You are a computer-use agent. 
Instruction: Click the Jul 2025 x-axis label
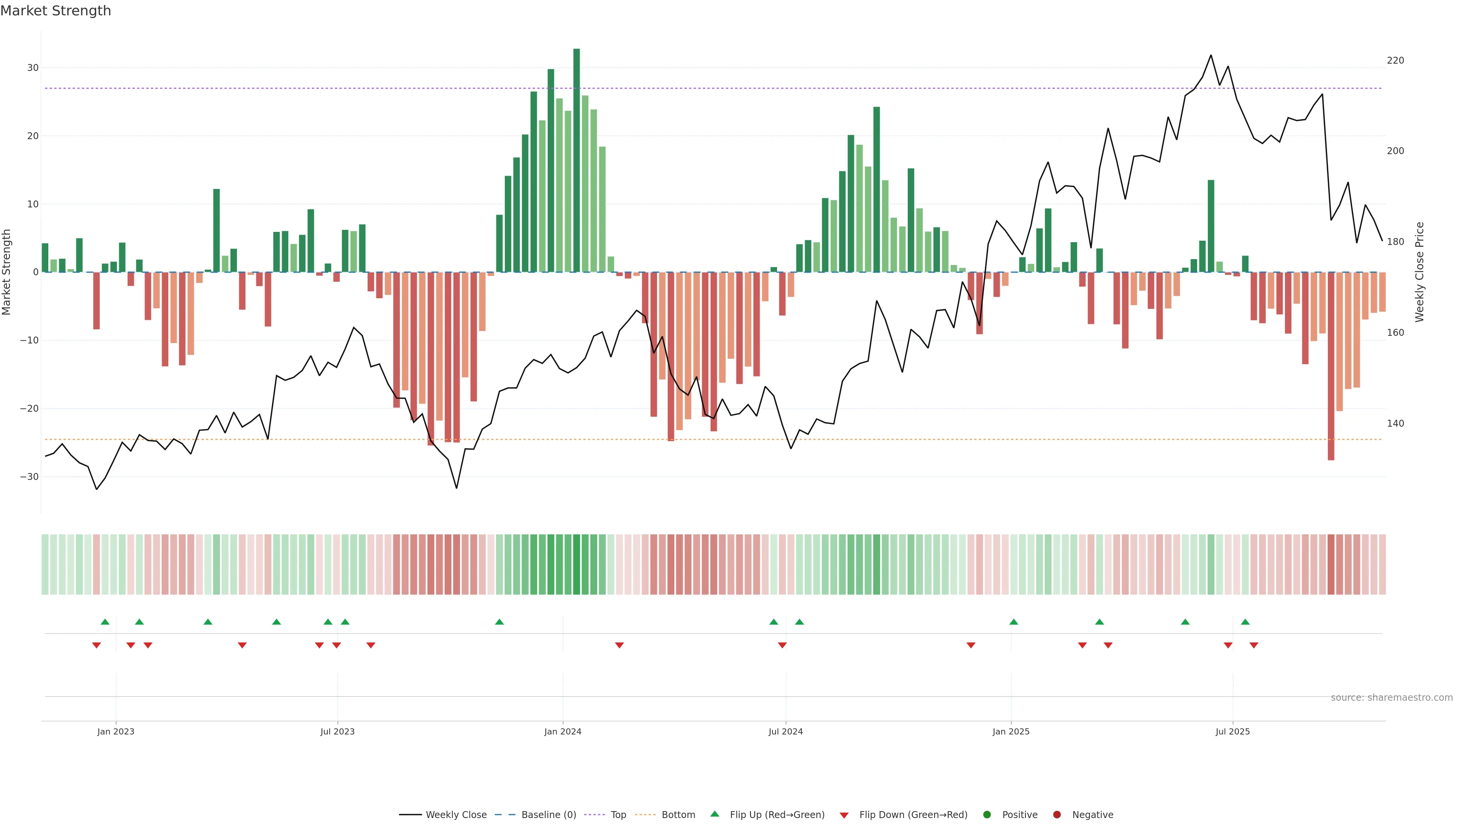1232,731
